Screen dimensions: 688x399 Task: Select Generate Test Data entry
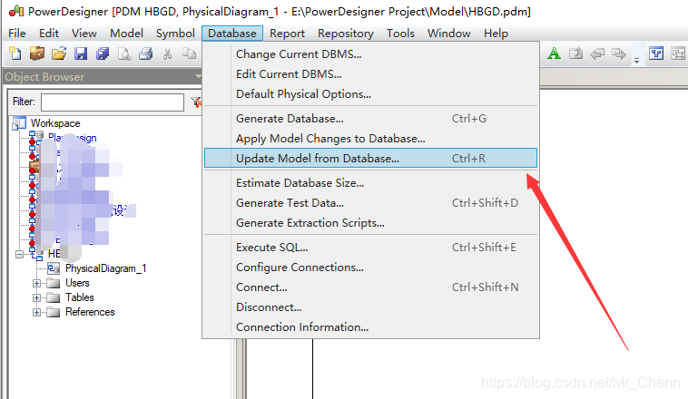click(370, 203)
